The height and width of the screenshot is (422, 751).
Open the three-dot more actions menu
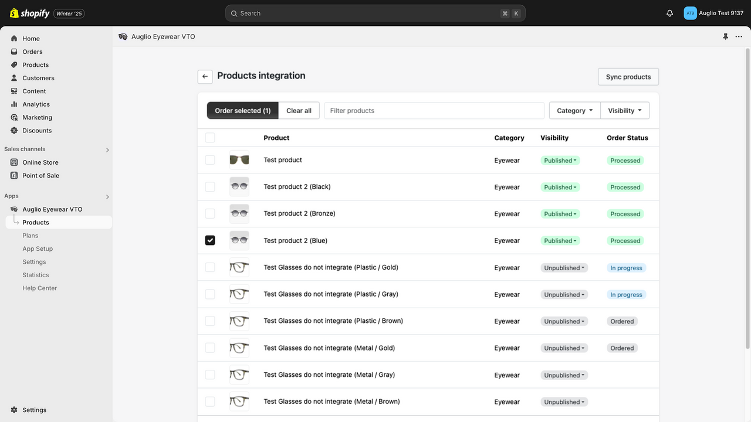tap(739, 36)
